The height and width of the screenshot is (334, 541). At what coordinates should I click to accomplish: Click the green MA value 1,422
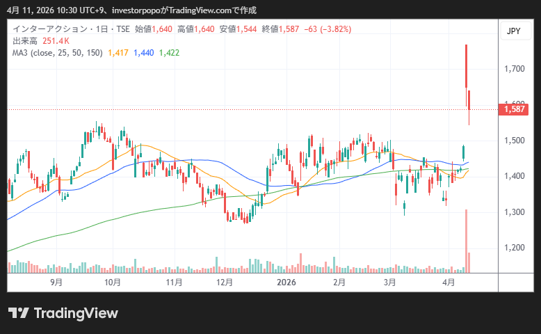pyautogui.click(x=170, y=53)
